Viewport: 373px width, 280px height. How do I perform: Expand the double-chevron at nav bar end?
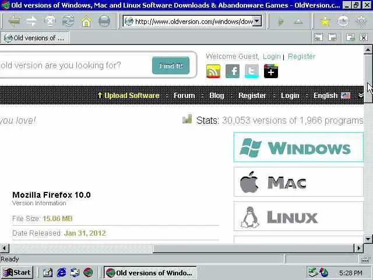click(361, 95)
